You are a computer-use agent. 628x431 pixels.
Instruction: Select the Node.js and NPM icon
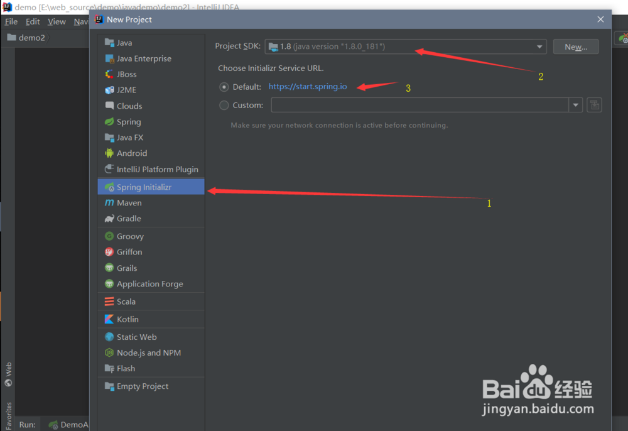tap(109, 352)
